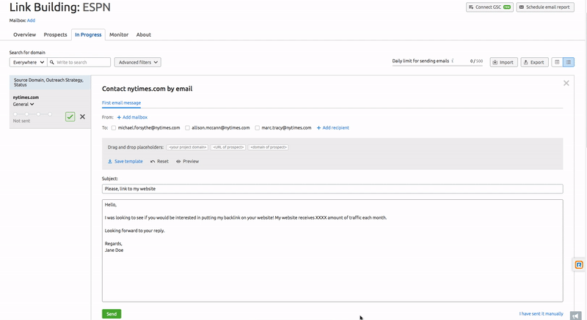
Task: Preview the email message
Action: tap(188, 161)
